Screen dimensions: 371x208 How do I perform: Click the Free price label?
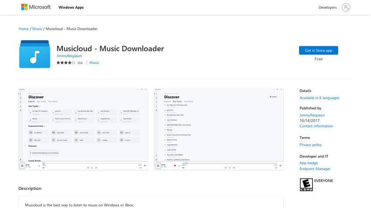318,59
